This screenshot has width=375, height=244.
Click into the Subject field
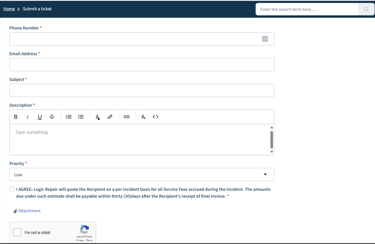(142, 90)
